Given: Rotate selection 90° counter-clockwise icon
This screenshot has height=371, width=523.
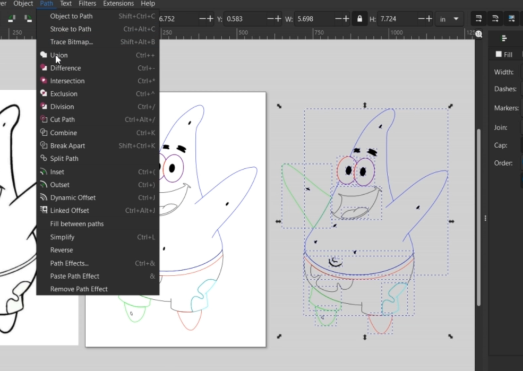Looking at the screenshot, I should [12, 19].
